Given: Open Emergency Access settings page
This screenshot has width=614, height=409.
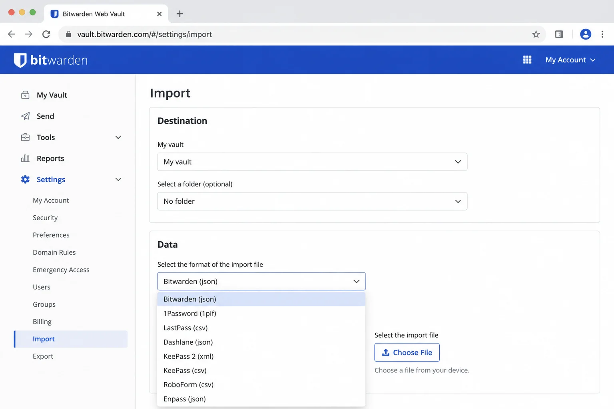Looking at the screenshot, I should (61, 270).
